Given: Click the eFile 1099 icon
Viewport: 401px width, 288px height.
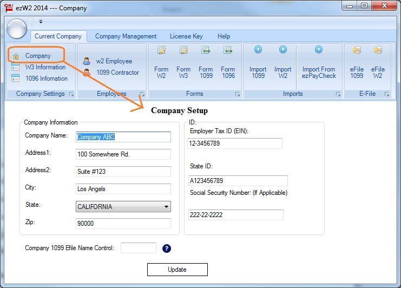Looking at the screenshot, I should pyautogui.click(x=357, y=50).
